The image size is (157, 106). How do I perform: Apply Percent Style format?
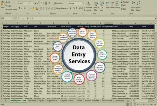74,8
